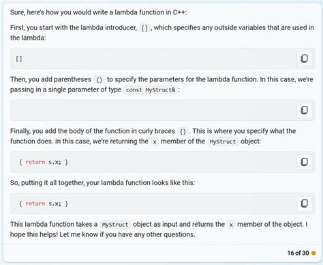Copy the lambda introducer [] code block
The width and height of the screenshot is (323, 265).
coord(304,59)
